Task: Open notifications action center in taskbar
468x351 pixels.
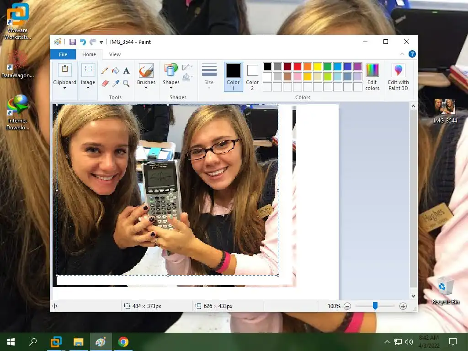Action: [x=453, y=342]
